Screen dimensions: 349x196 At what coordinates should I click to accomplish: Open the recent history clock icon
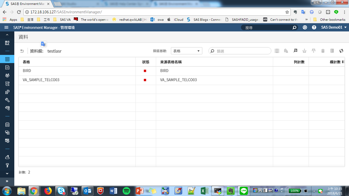305,27
